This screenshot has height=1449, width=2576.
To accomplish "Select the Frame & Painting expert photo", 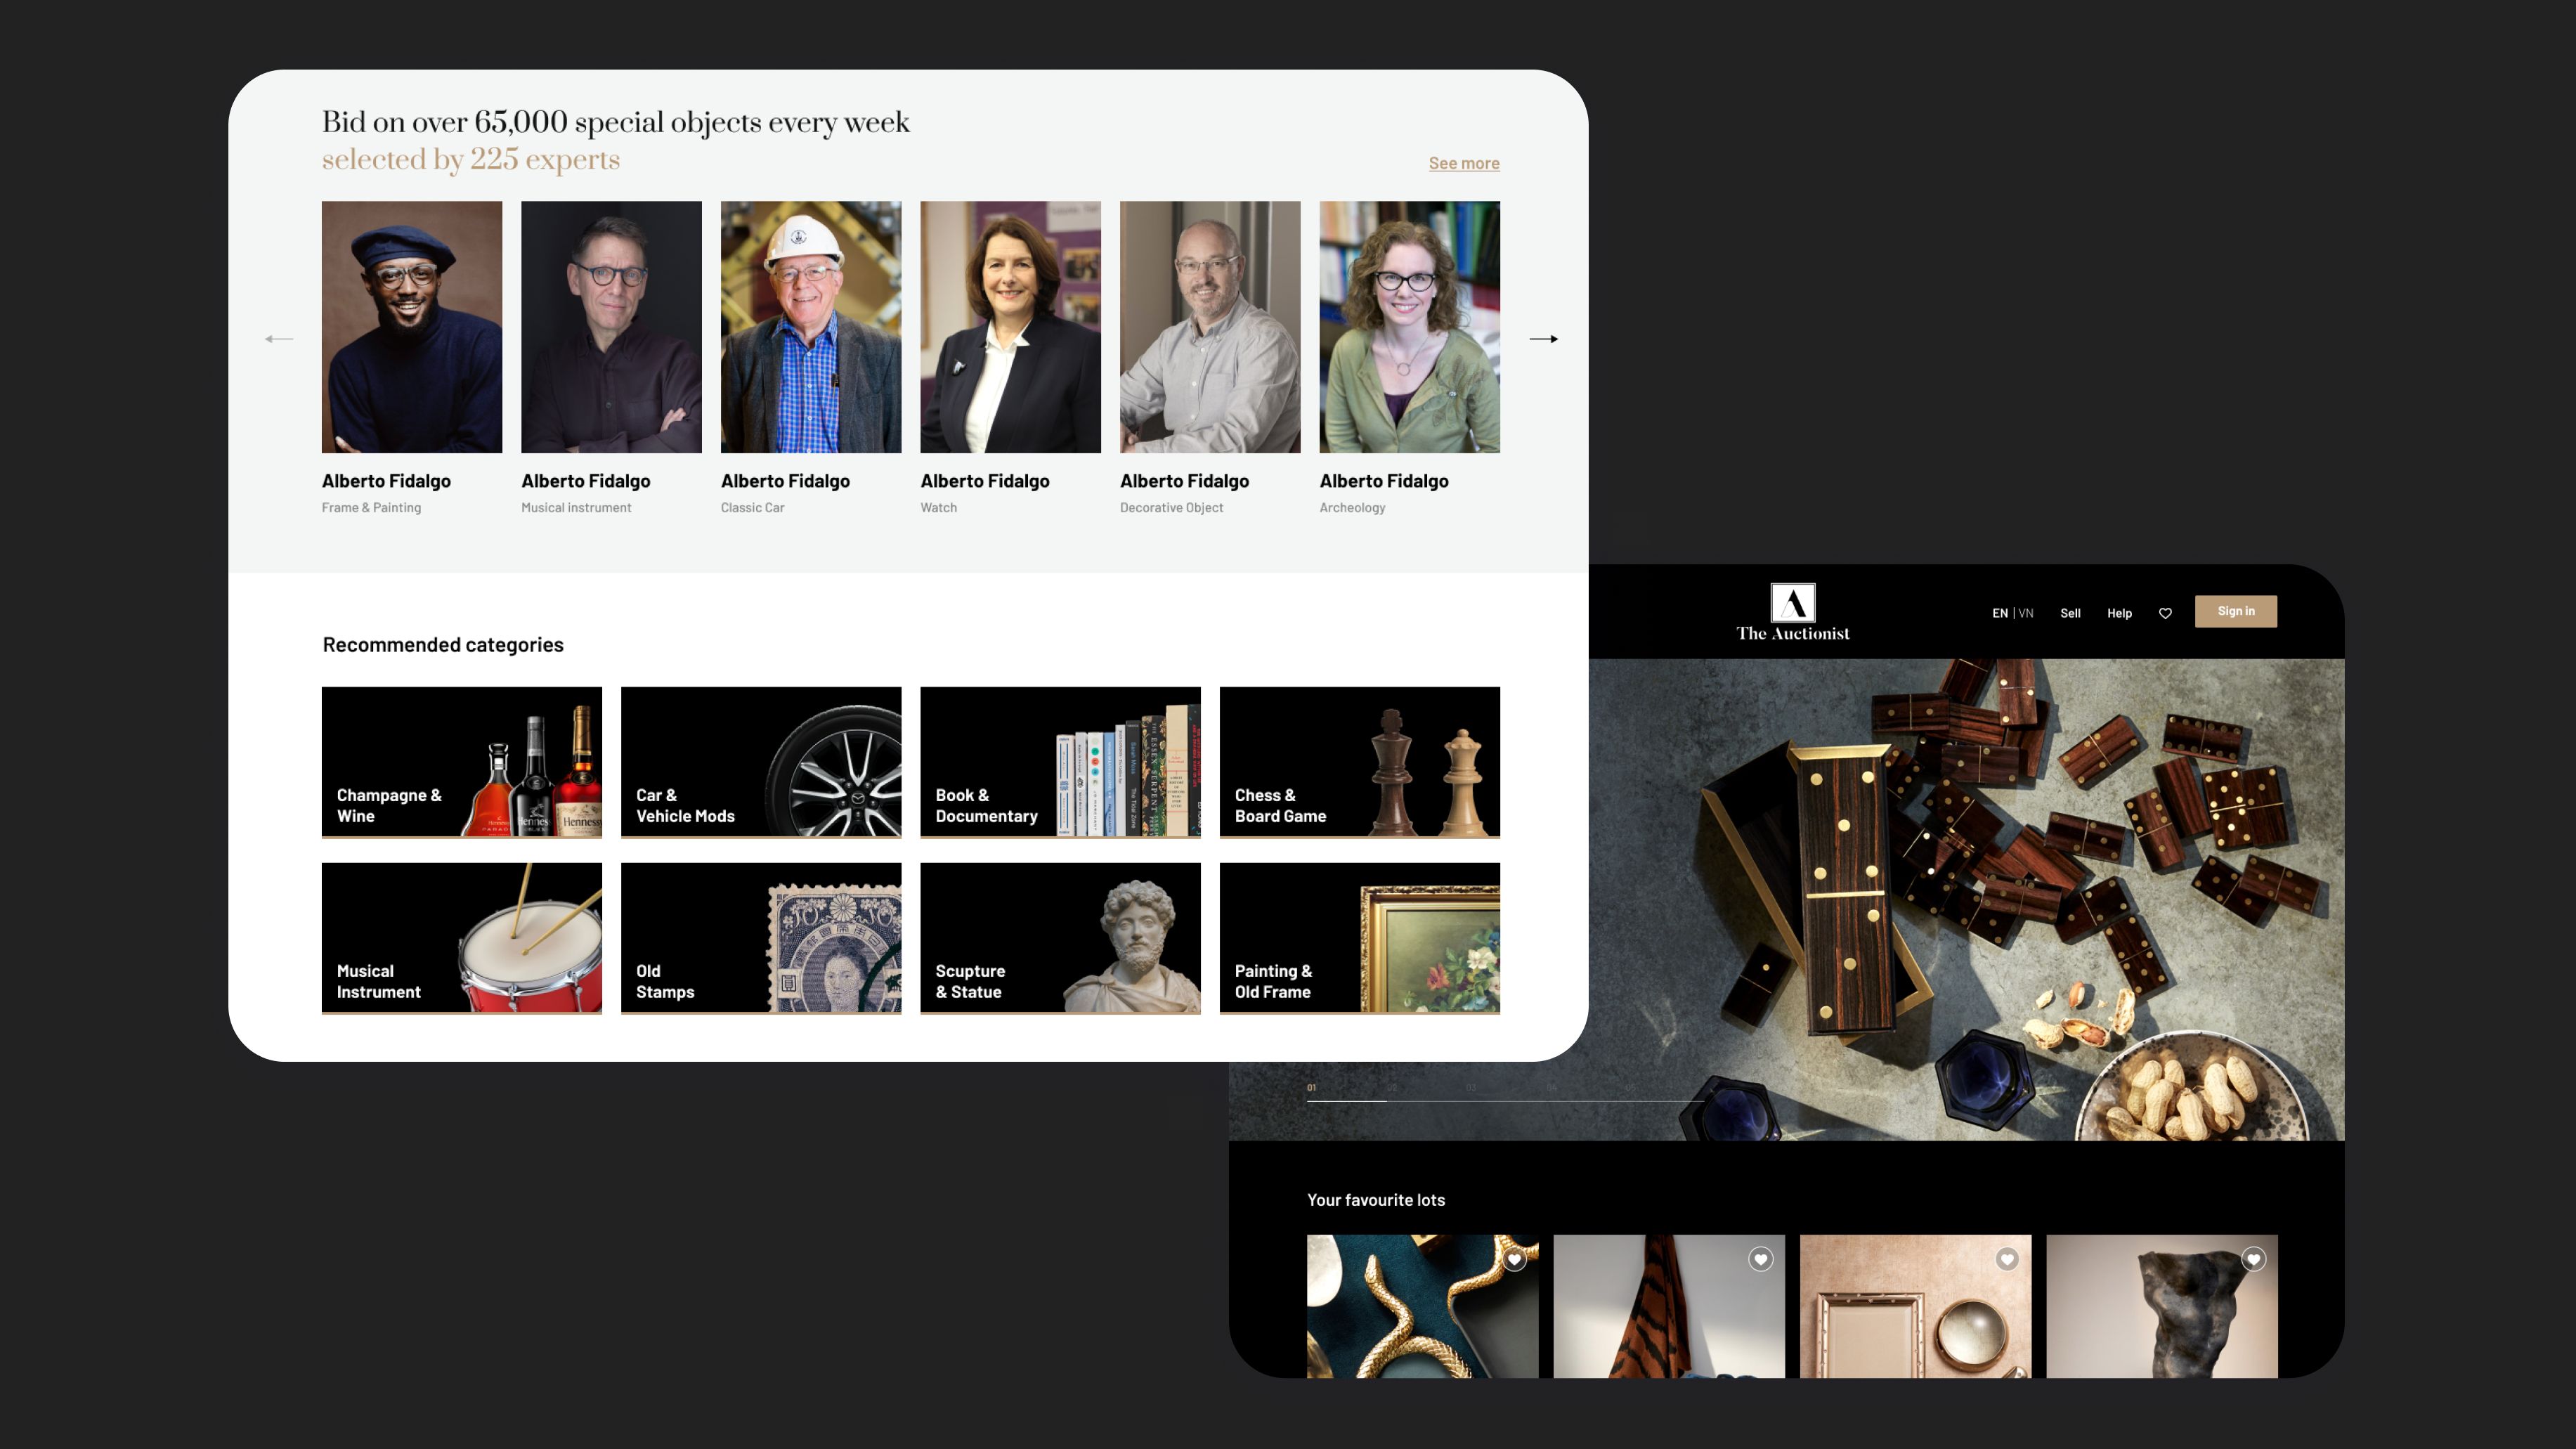I will click(411, 327).
